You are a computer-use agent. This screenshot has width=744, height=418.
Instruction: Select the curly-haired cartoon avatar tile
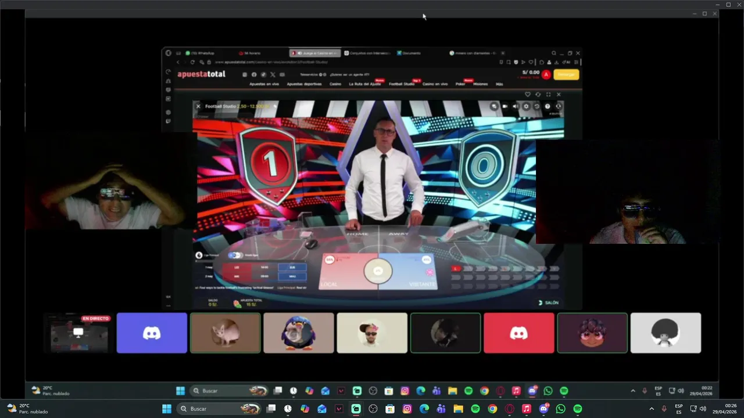592,333
